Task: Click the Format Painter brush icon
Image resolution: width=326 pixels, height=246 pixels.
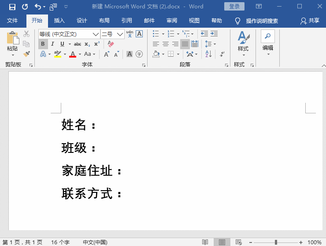Action: click(26, 54)
